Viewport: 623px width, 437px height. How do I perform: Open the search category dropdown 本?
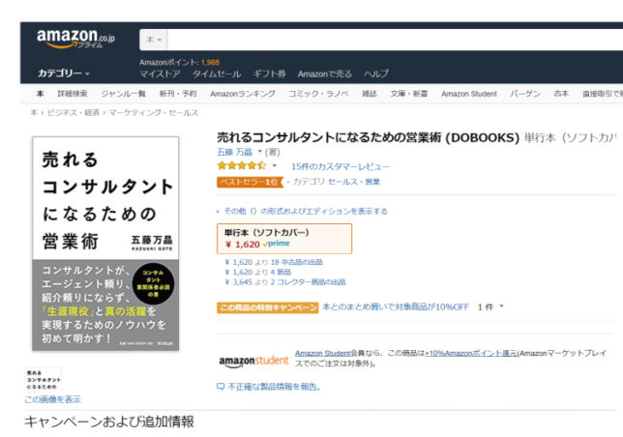pos(154,41)
